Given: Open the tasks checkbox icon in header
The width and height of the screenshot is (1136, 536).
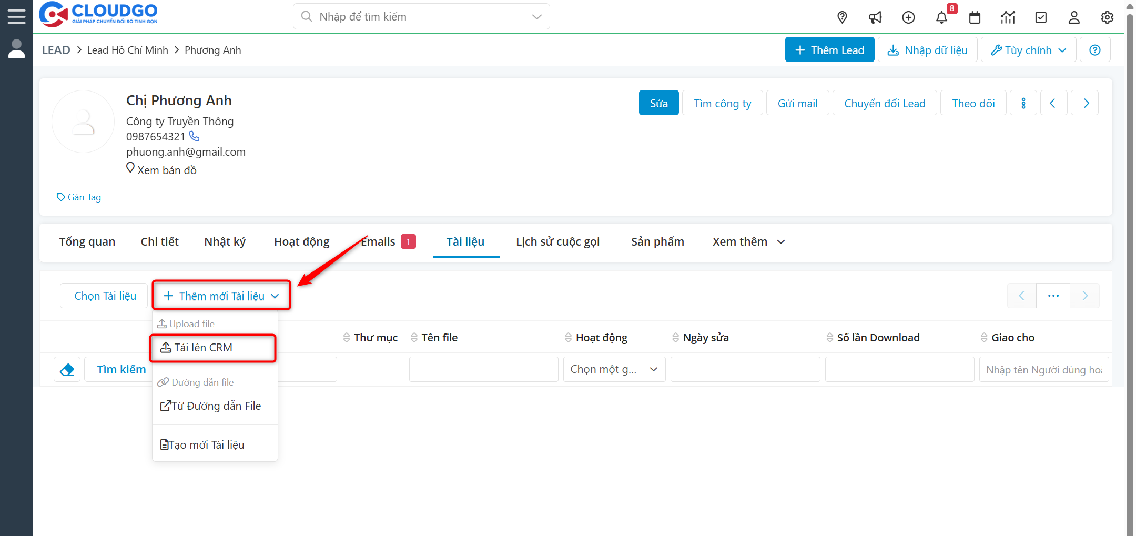Looking at the screenshot, I should (x=1041, y=17).
